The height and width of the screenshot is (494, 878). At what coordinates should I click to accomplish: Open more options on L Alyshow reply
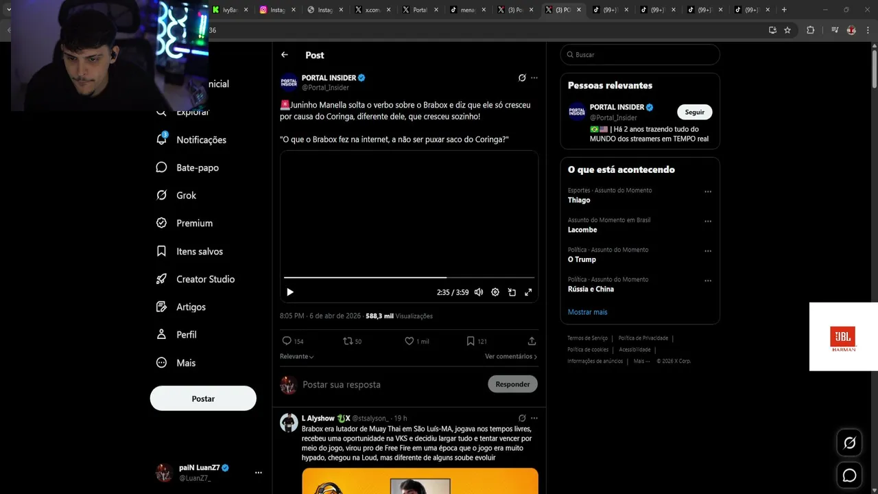point(534,418)
